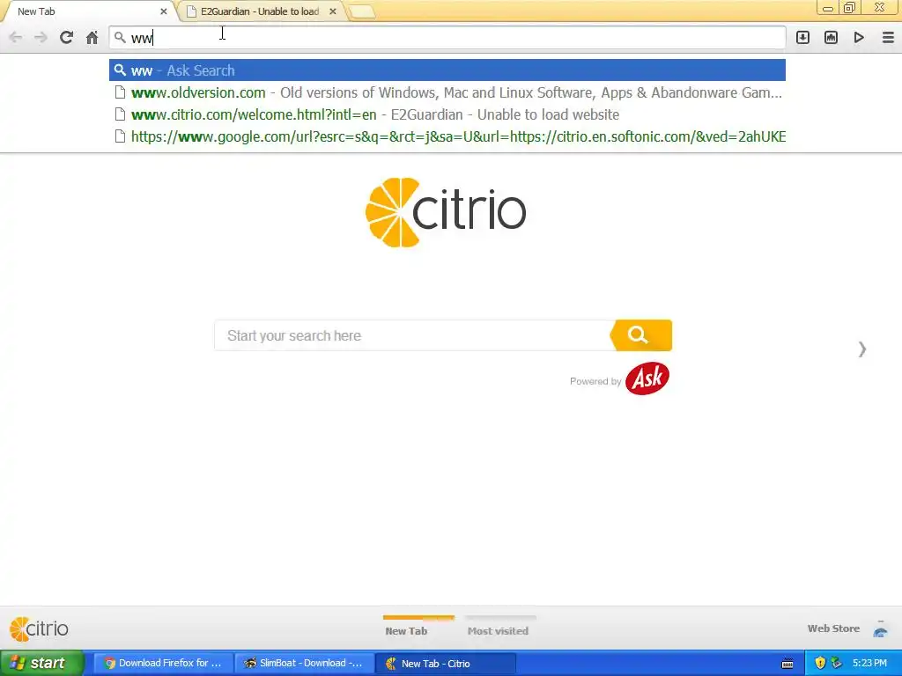Close the New Tab tab
This screenshot has height=676, width=902.
point(163,11)
